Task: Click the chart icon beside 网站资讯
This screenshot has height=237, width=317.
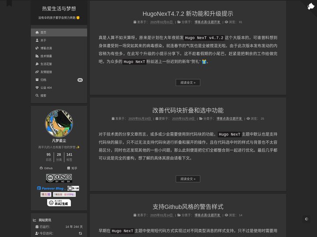Action: [x=35, y=220]
